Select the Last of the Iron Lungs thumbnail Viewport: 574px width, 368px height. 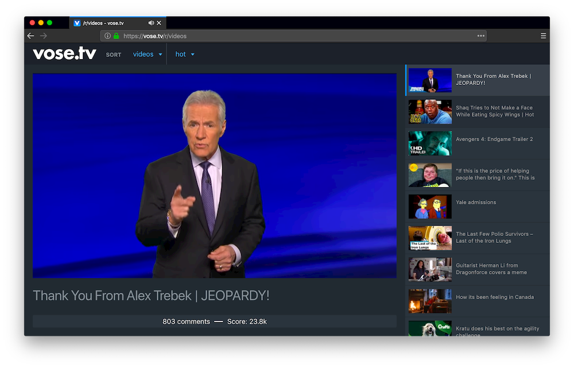click(430, 238)
